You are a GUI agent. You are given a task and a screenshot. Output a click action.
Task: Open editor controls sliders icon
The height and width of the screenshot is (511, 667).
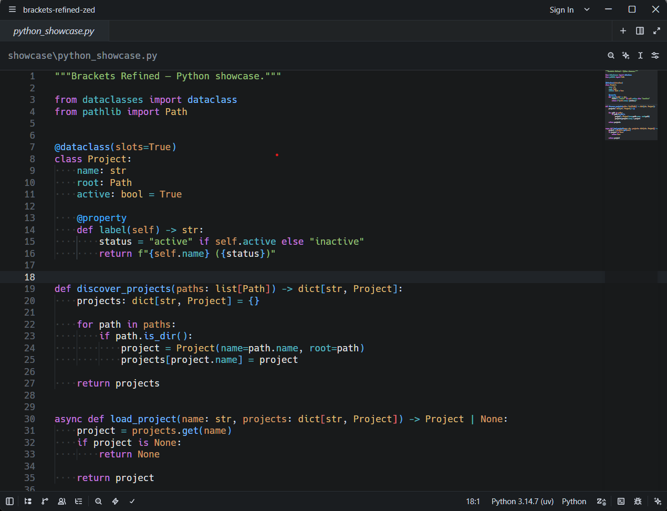(x=655, y=55)
